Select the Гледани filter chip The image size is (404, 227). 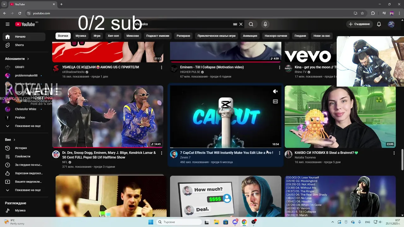[x=300, y=36]
